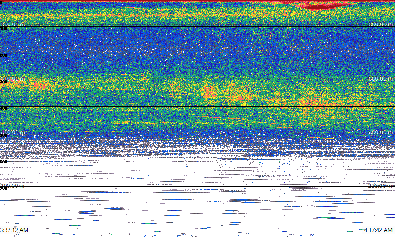Select the bold 400 range gridline number
Viewport: 395px width, 237px height.
tap(4, 109)
